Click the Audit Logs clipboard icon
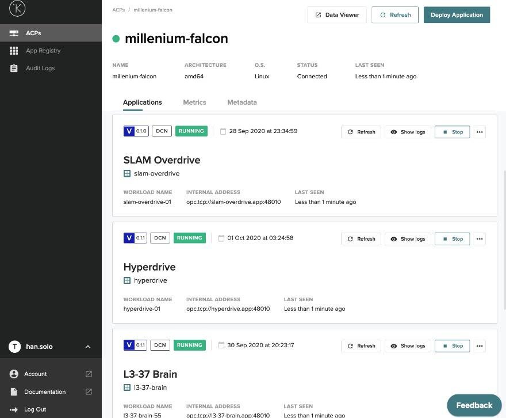Image resolution: width=506 pixels, height=418 pixels. 14,68
